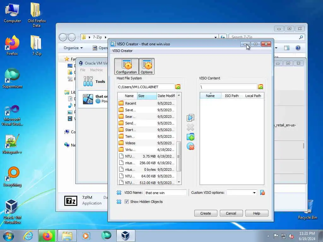Select the 0 bytes ntus... file

pos(147,170)
